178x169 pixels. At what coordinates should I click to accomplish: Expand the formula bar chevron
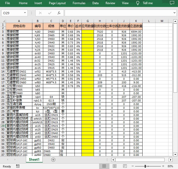[174, 13]
